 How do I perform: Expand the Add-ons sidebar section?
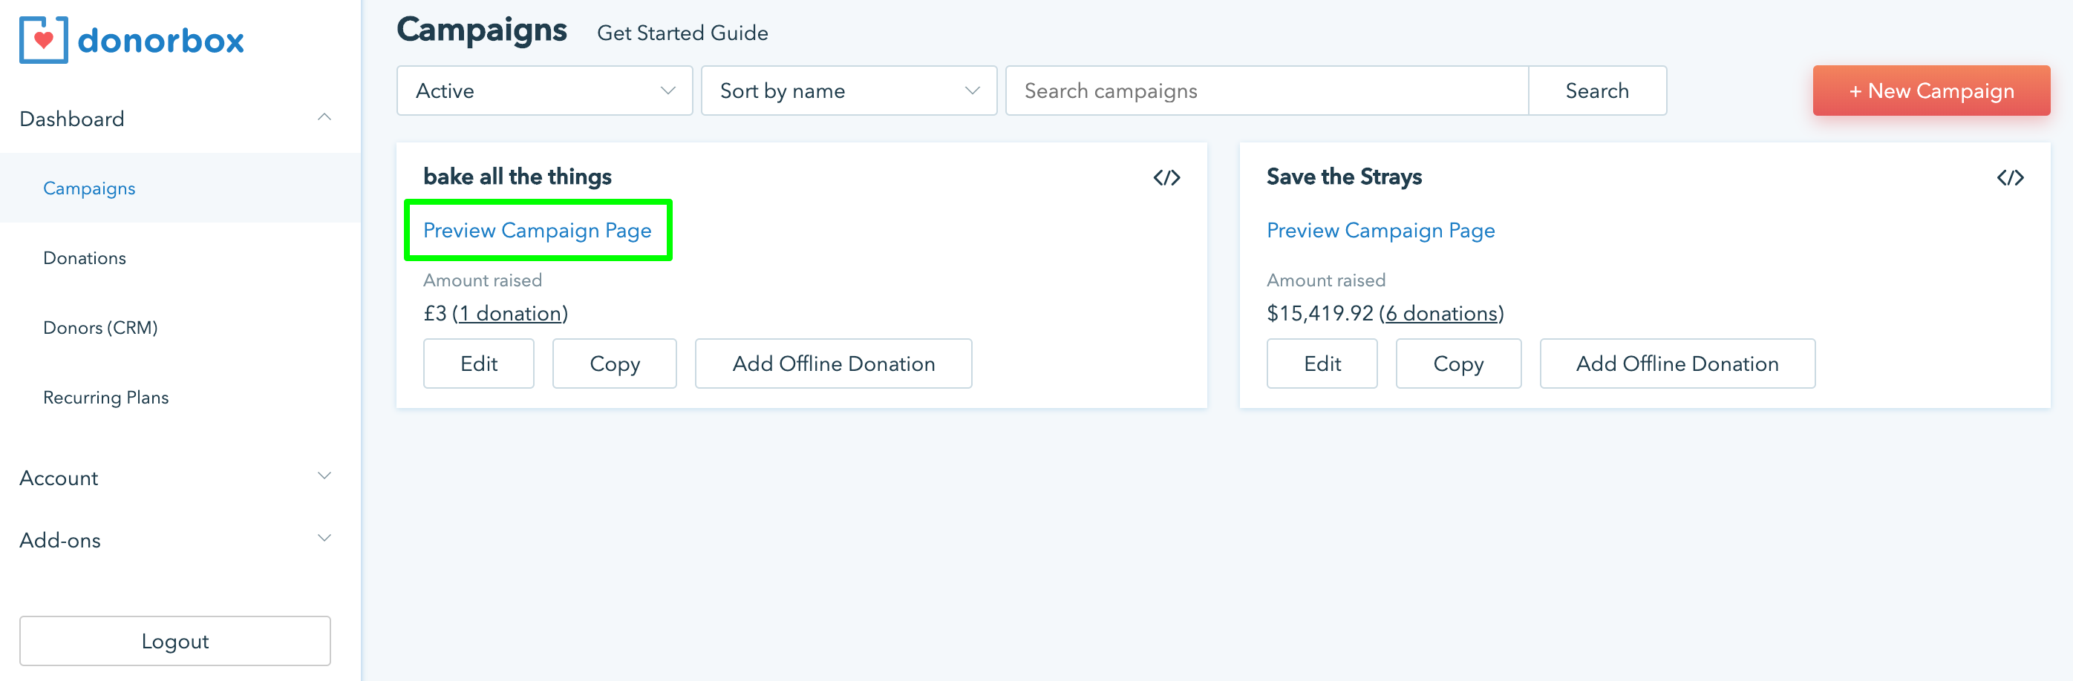pos(324,539)
